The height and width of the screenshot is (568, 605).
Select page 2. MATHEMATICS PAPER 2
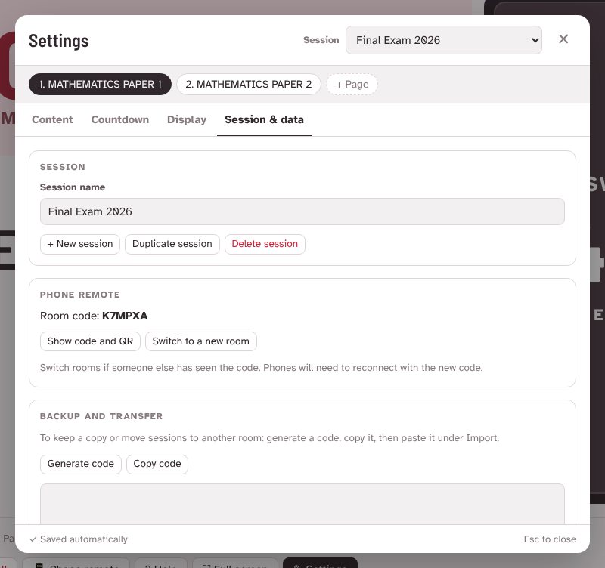[249, 84]
